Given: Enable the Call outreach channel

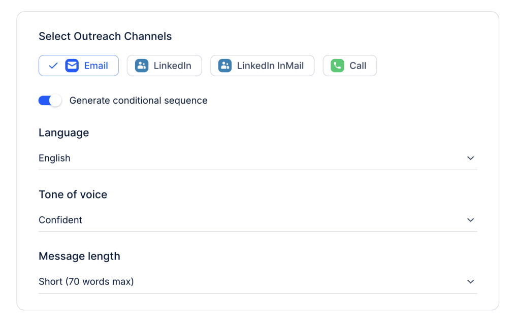Looking at the screenshot, I should coord(357,66).
